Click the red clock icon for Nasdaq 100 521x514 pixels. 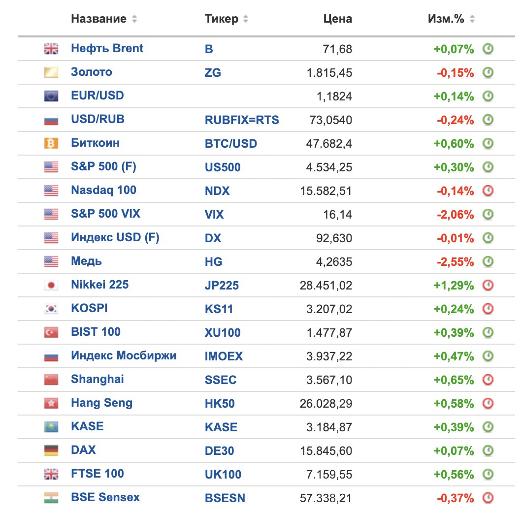pos(488,191)
